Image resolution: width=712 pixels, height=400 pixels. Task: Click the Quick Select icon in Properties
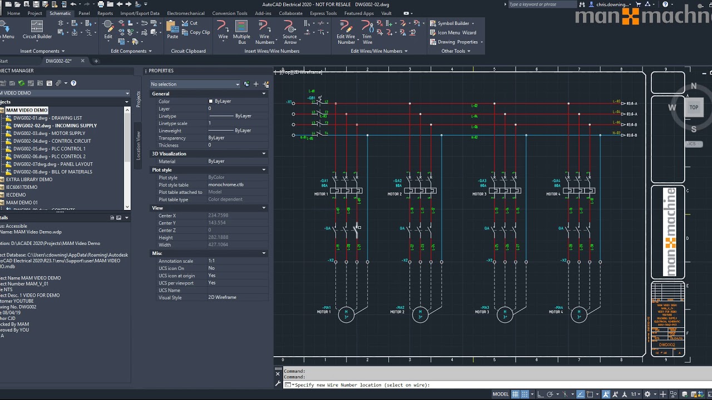266,84
